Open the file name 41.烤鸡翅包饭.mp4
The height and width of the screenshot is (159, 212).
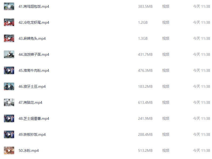pyautogui.click(x=34, y=6)
